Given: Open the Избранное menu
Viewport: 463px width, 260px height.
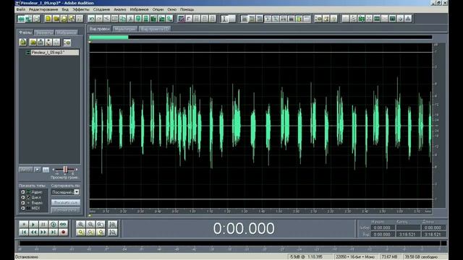Looking at the screenshot, I should click(140, 9).
